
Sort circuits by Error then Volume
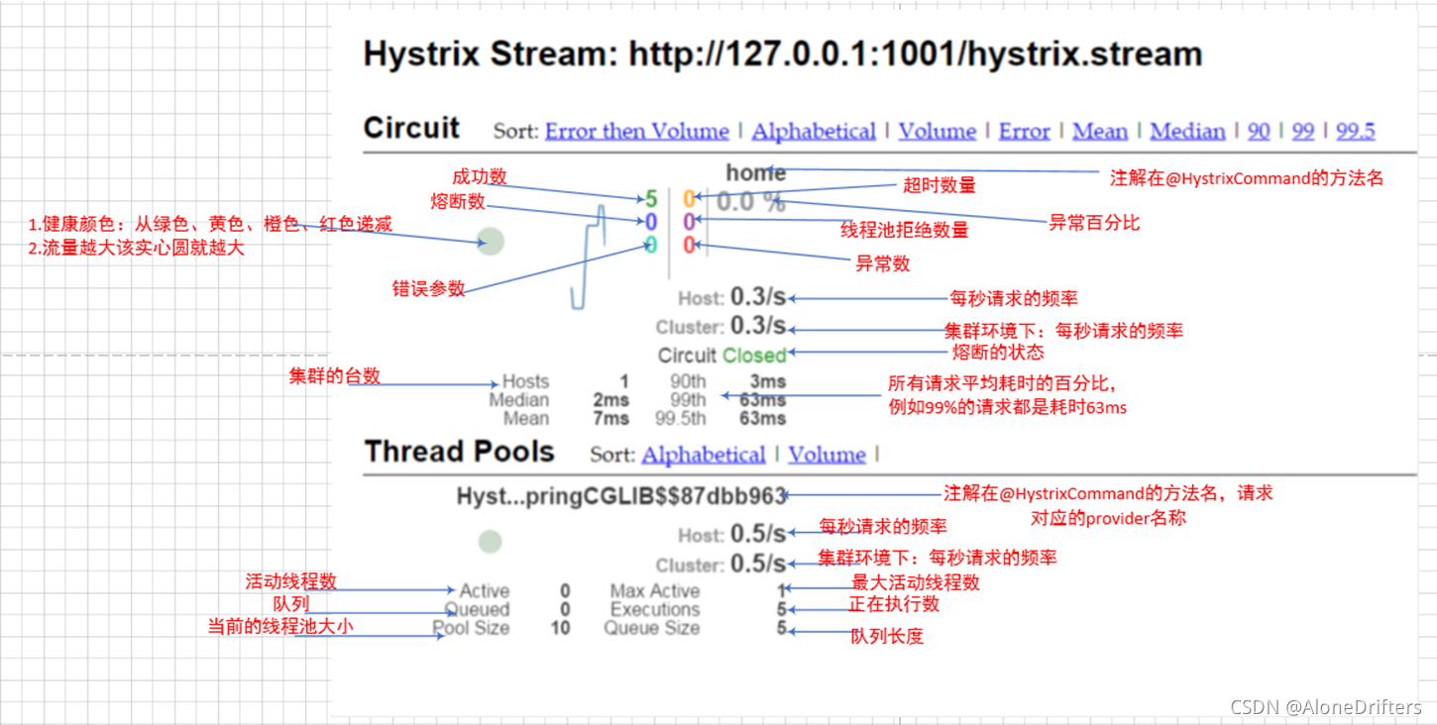point(636,131)
